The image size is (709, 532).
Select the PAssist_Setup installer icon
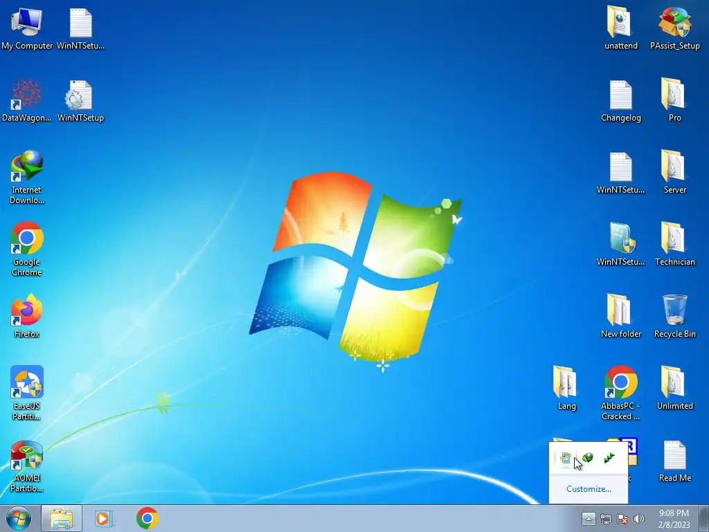[x=674, y=28]
